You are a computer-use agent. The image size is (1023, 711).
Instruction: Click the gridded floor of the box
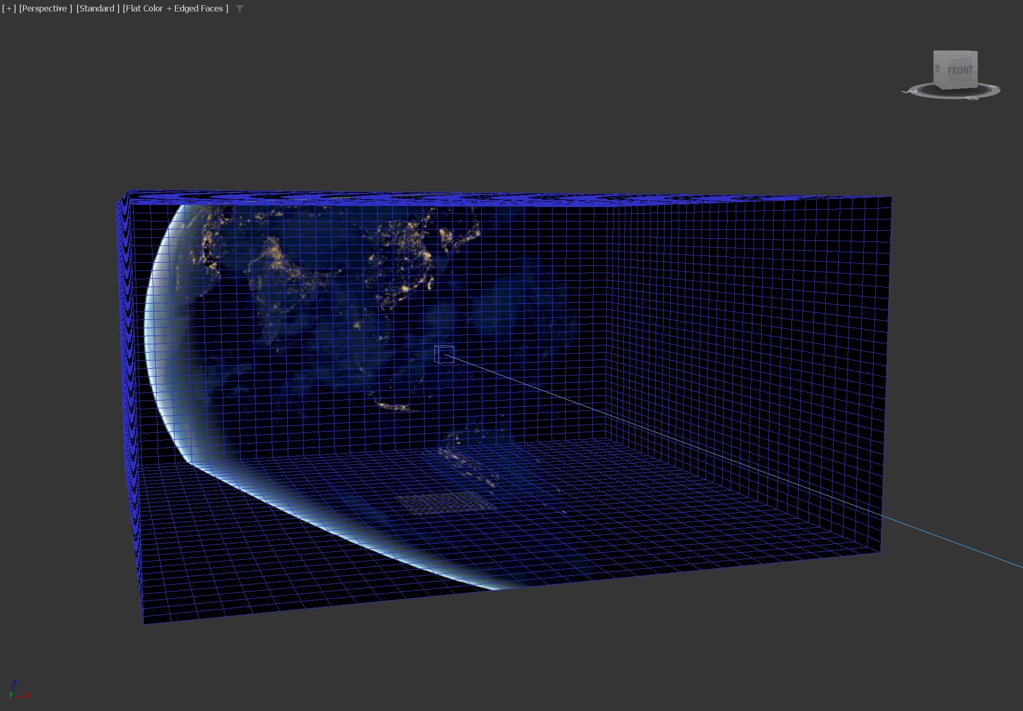point(572,520)
